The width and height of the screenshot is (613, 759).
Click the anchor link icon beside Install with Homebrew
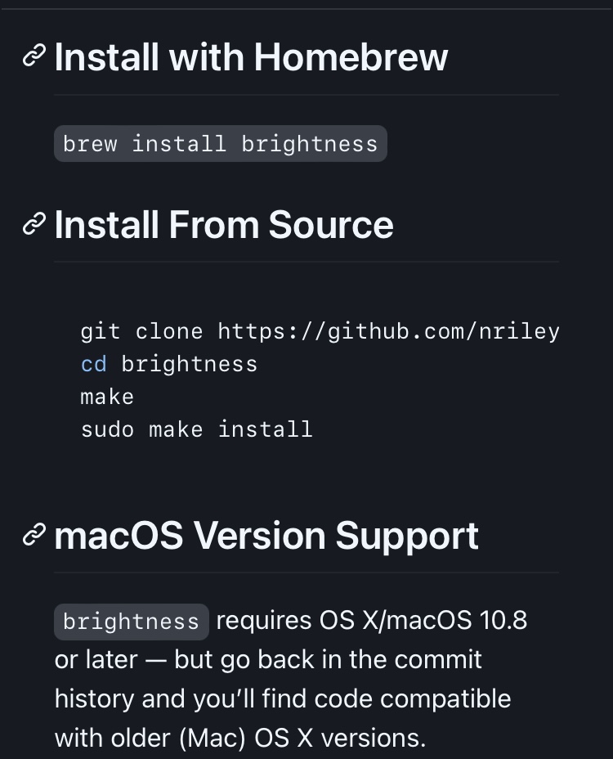(x=34, y=56)
